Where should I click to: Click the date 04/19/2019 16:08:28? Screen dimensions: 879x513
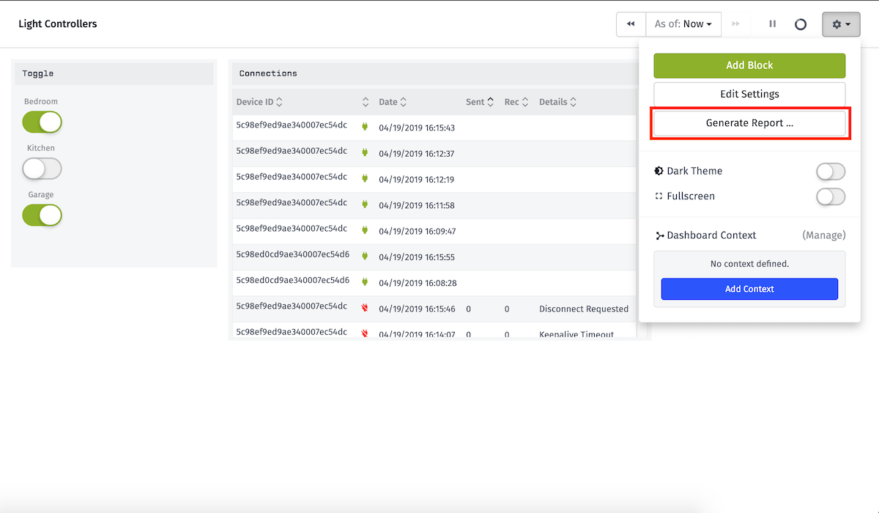coord(417,283)
